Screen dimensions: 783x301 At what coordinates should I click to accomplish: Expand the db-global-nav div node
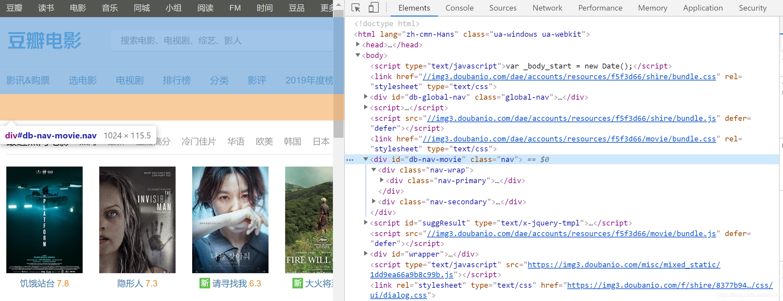pyautogui.click(x=366, y=97)
